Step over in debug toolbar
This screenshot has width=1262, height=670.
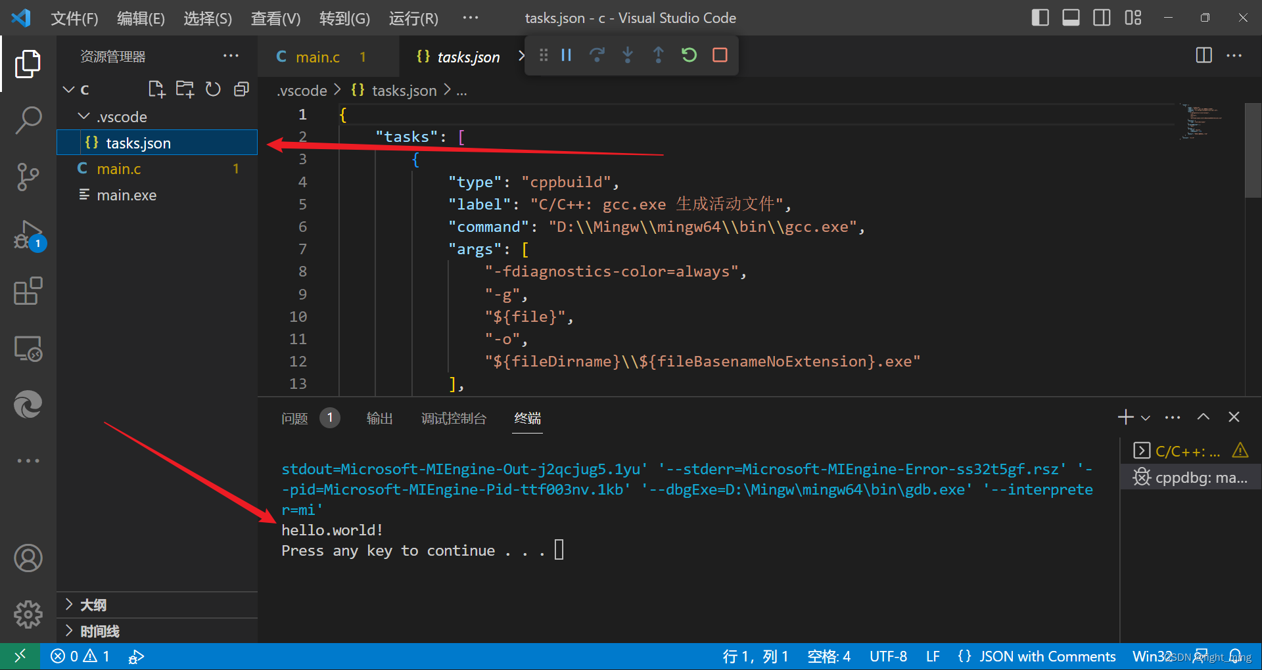coord(597,55)
